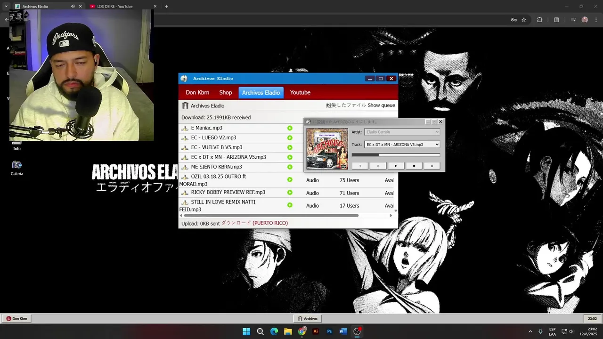Open the Track dropdown in player

402,145
